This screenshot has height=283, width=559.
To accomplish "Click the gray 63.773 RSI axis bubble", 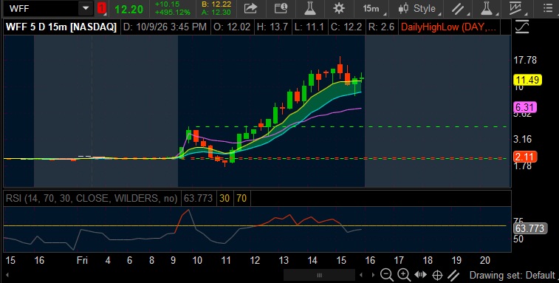I will point(530,228).
